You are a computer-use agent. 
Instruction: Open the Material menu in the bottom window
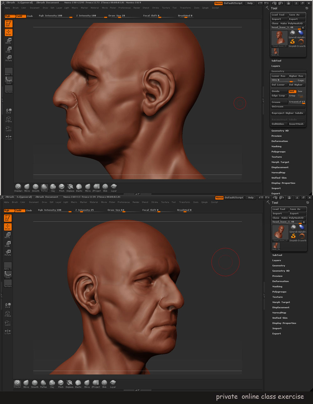coord(94,202)
